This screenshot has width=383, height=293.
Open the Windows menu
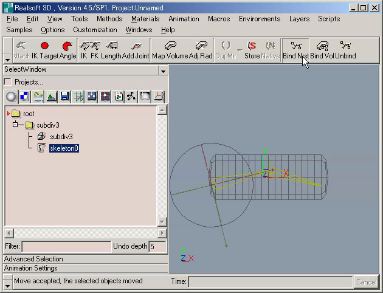pos(139,30)
